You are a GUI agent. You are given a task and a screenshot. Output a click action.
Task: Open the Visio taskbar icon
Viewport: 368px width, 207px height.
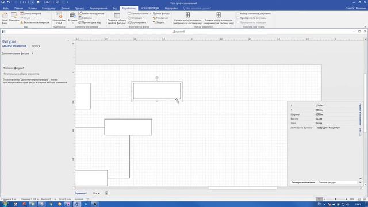[77, 204]
